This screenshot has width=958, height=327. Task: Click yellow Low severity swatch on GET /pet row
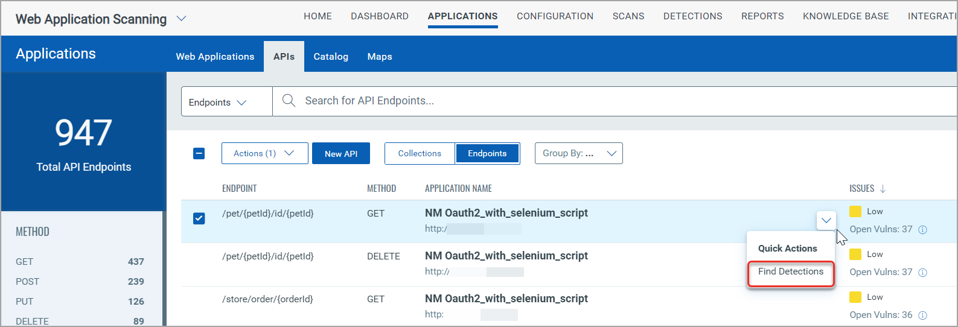pyautogui.click(x=855, y=211)
